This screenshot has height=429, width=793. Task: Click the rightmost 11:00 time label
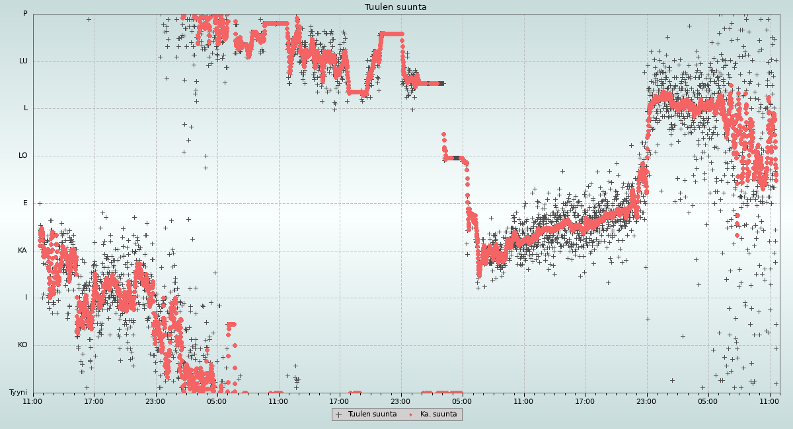point(769,401)
